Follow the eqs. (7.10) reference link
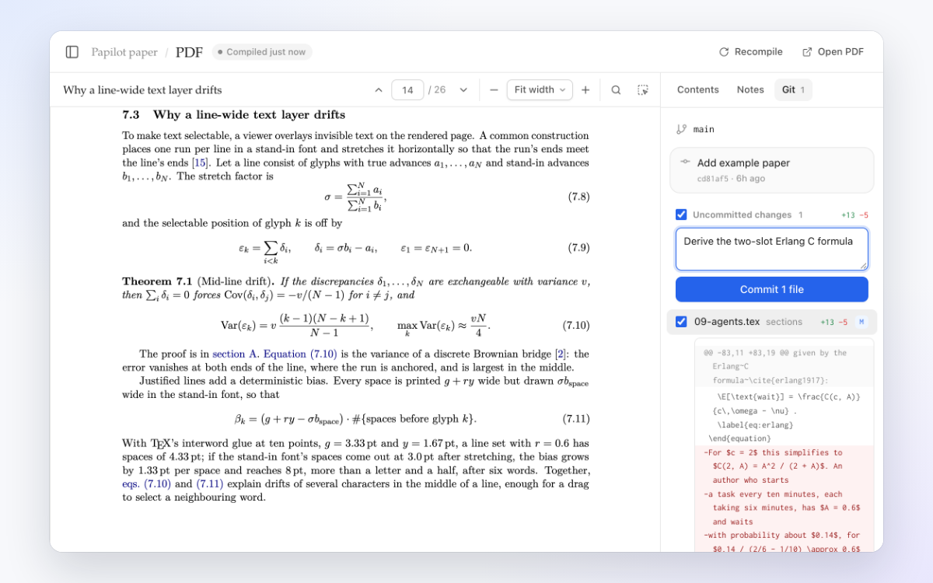The image size is (933, 583). (x=148, y=484)
